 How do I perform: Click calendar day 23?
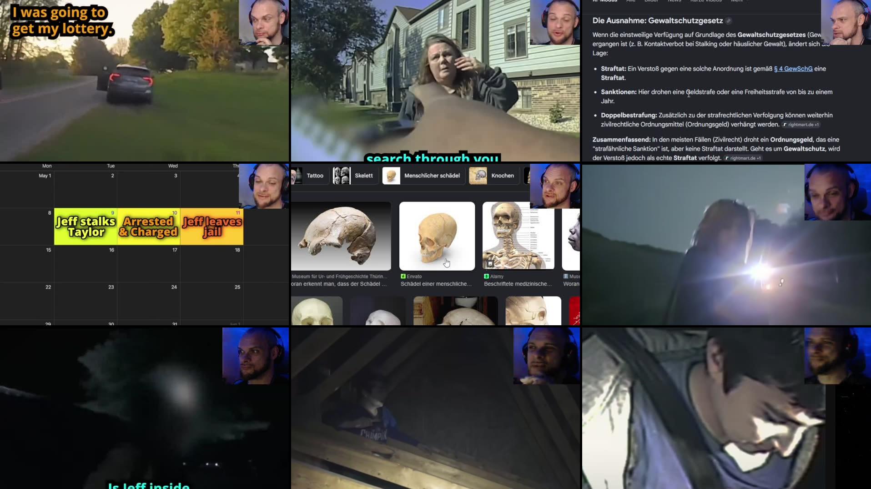(x=86, y=301)
